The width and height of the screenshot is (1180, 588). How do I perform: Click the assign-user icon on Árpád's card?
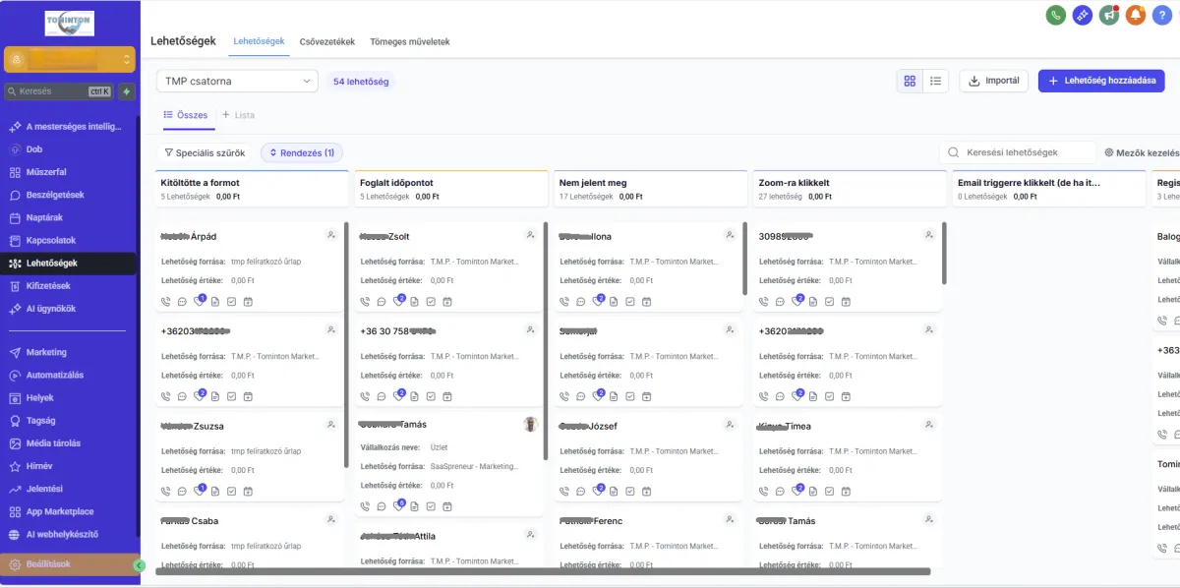pyautogui.click(x=331, y=236)
